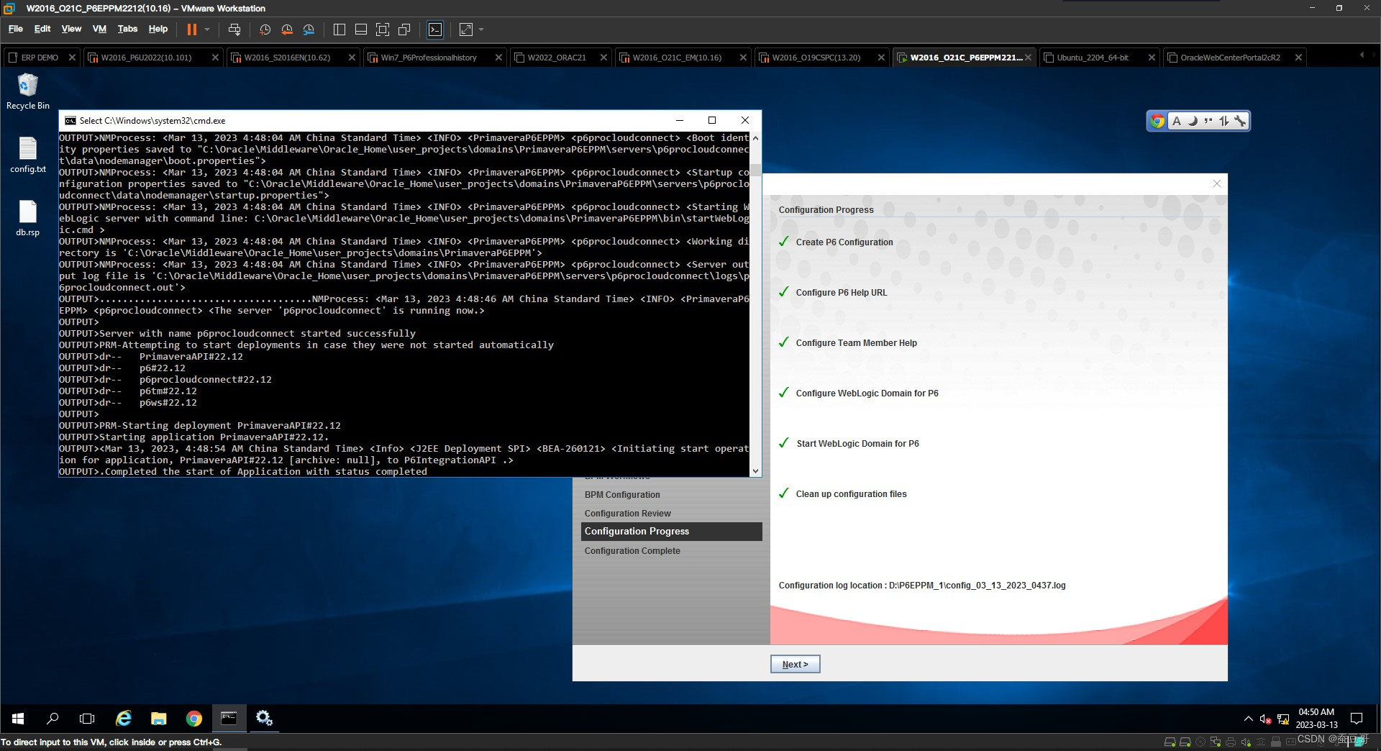1381x751 pixels.
Task: Close the P6 configuration wizard with the X
Action: coord(1217,183)
